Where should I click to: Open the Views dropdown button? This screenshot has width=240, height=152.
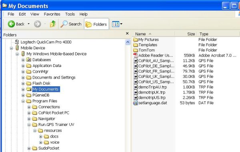117,24
